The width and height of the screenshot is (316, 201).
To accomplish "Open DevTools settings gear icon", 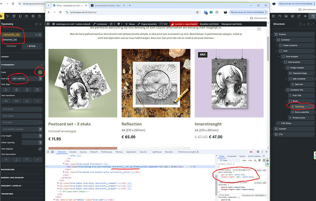I will pyautogui.click(x=258, y=152).
